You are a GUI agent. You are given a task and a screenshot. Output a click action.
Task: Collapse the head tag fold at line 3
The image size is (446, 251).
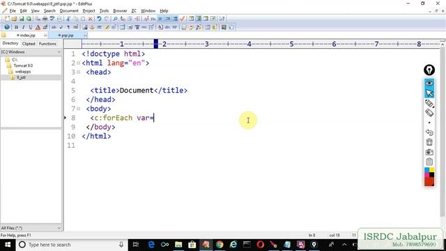[x=79, y=73]
